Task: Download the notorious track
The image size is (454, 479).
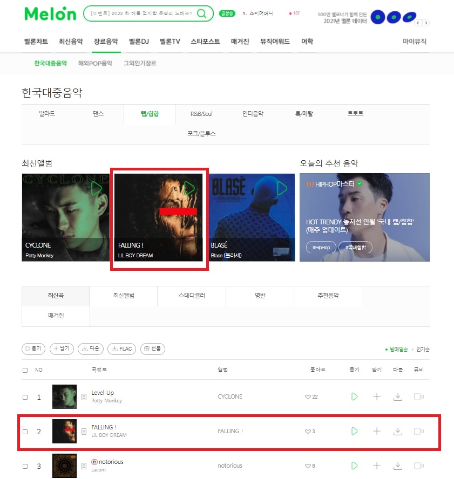Action: click(397, 466)
